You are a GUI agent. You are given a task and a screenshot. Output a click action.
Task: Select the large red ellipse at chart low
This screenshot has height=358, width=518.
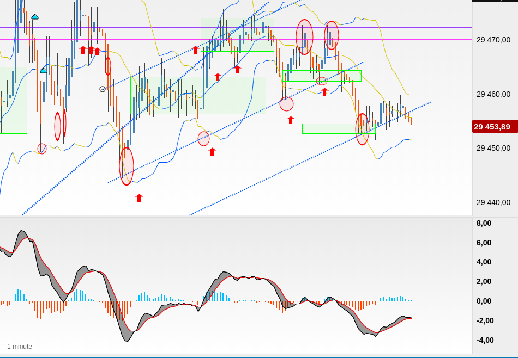(127, 166)
